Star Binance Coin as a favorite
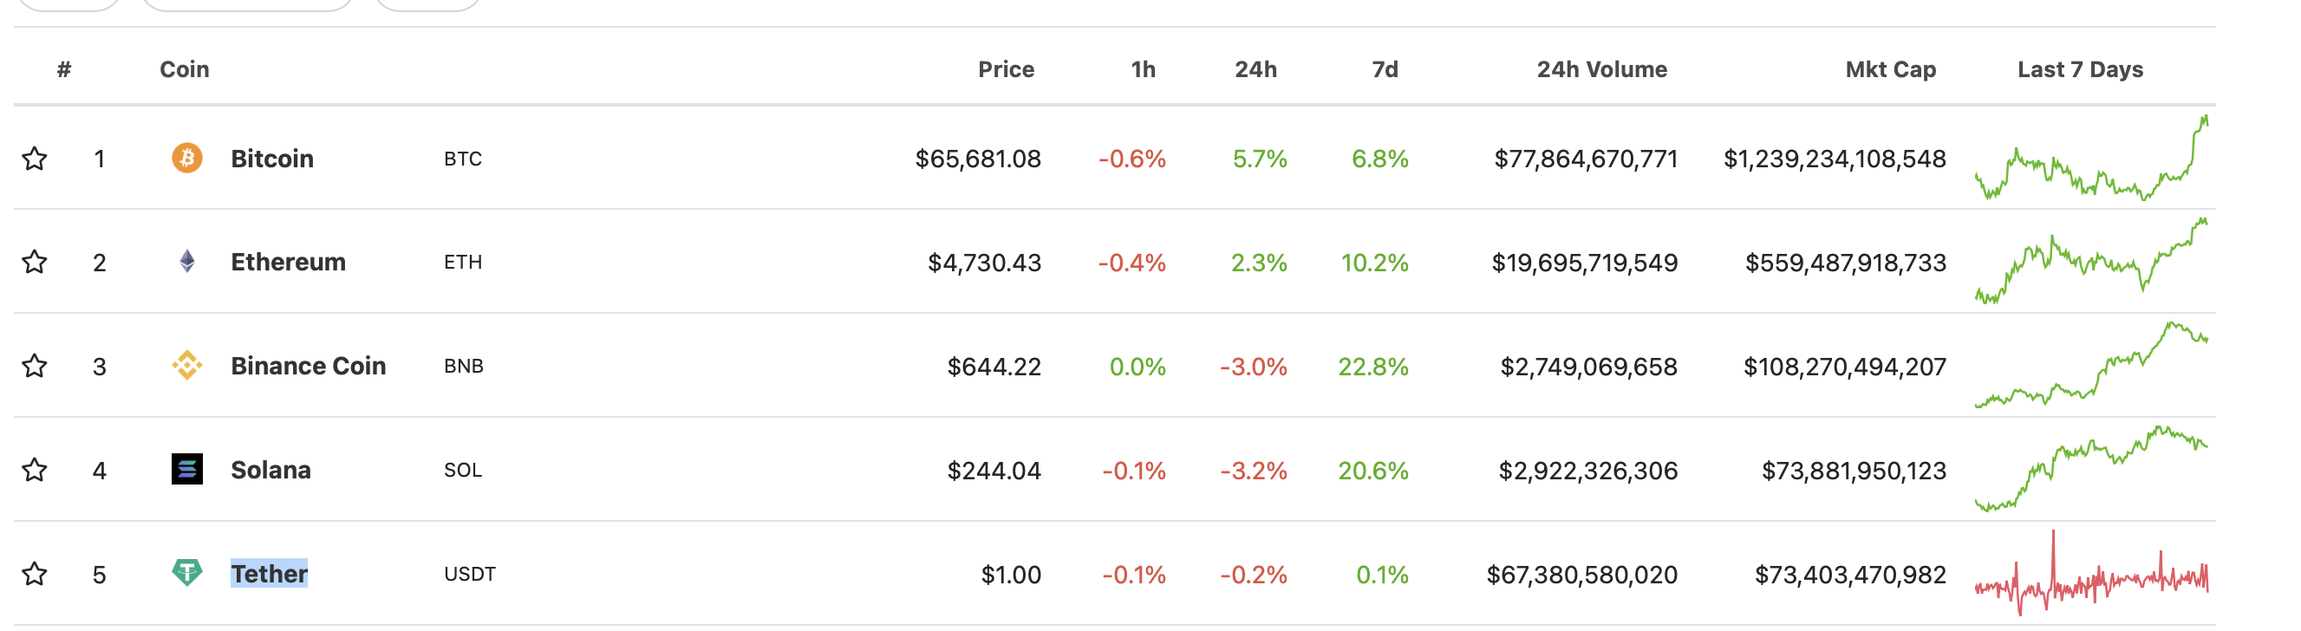 click(35, 365)
